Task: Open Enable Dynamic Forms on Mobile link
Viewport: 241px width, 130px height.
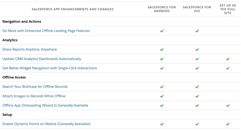Action: 46,124
